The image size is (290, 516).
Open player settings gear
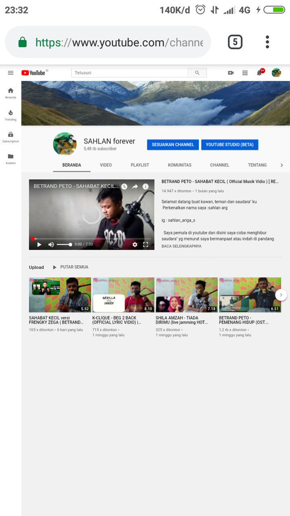(x=135, y=244)
